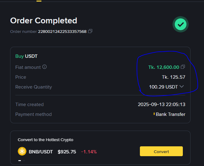Click the BNB price $925.75
The image size is (204, 166).
coord(67,152)
